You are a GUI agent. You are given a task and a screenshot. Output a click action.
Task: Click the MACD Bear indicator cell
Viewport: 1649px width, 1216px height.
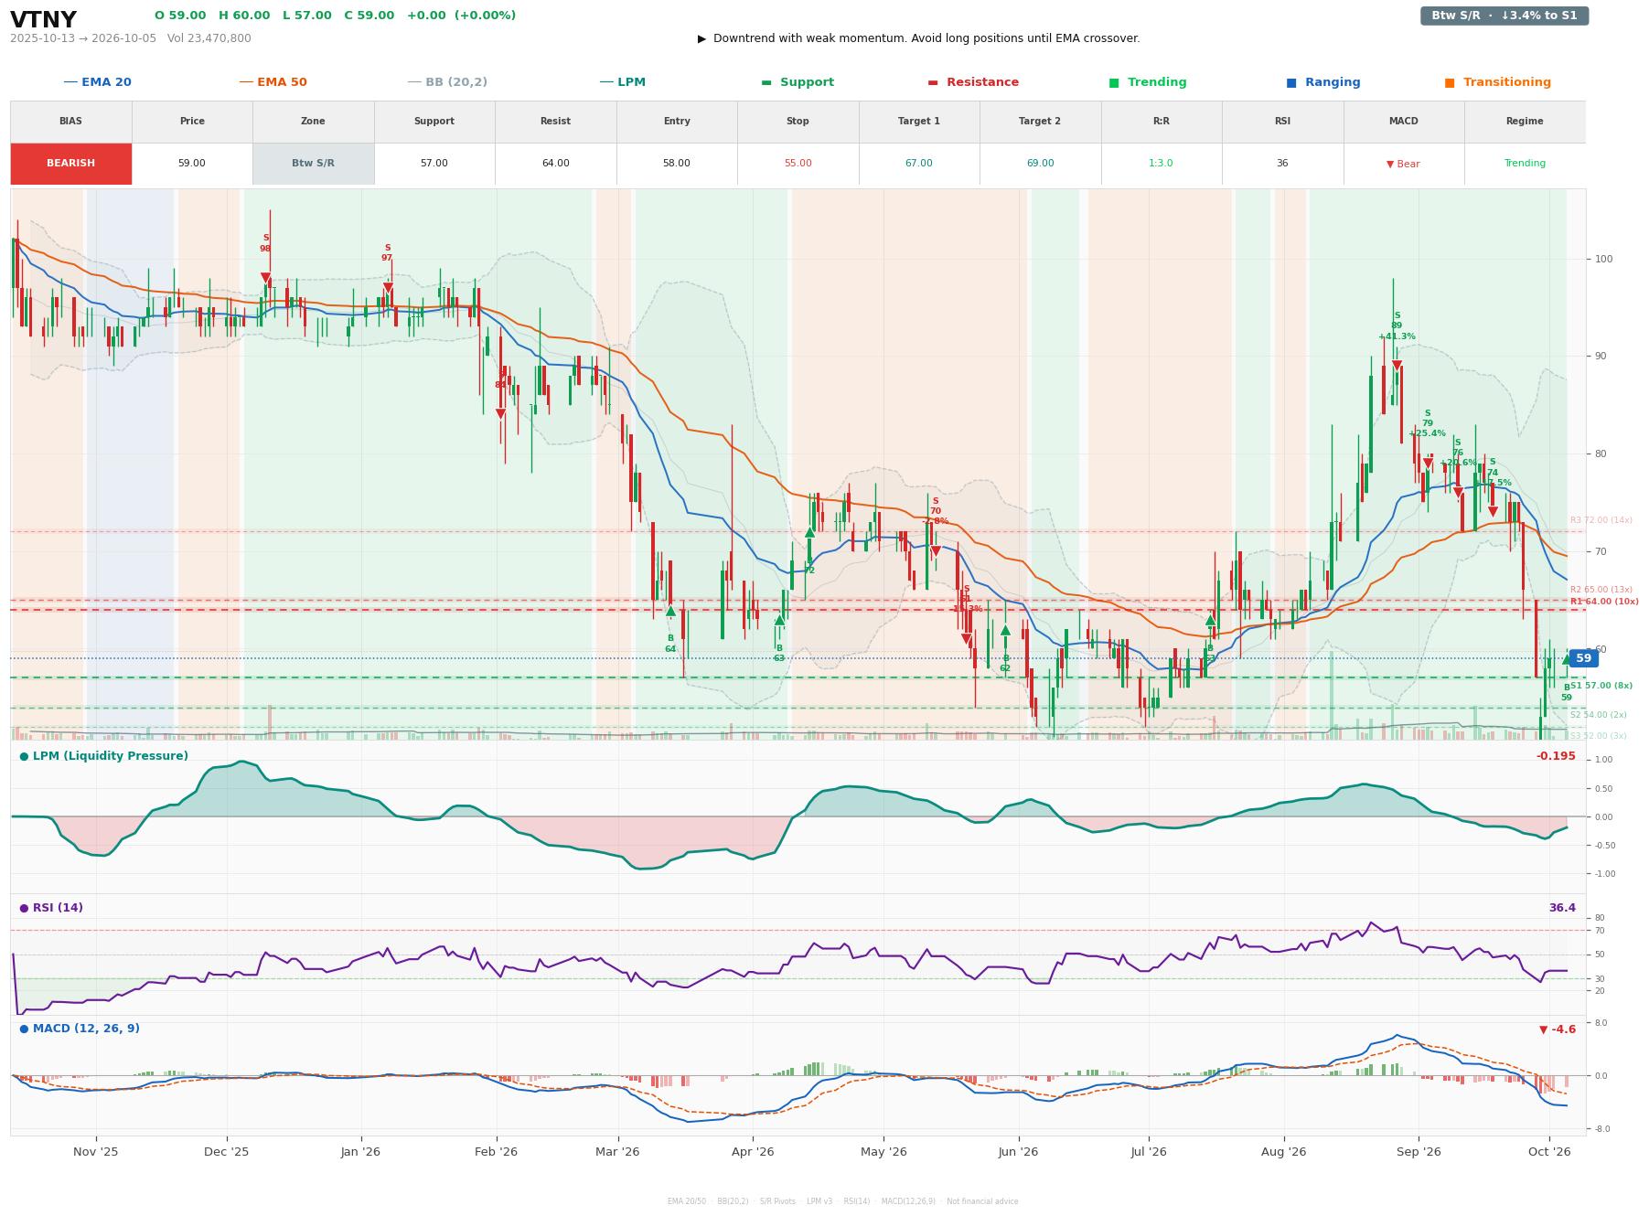point(1403,164)
